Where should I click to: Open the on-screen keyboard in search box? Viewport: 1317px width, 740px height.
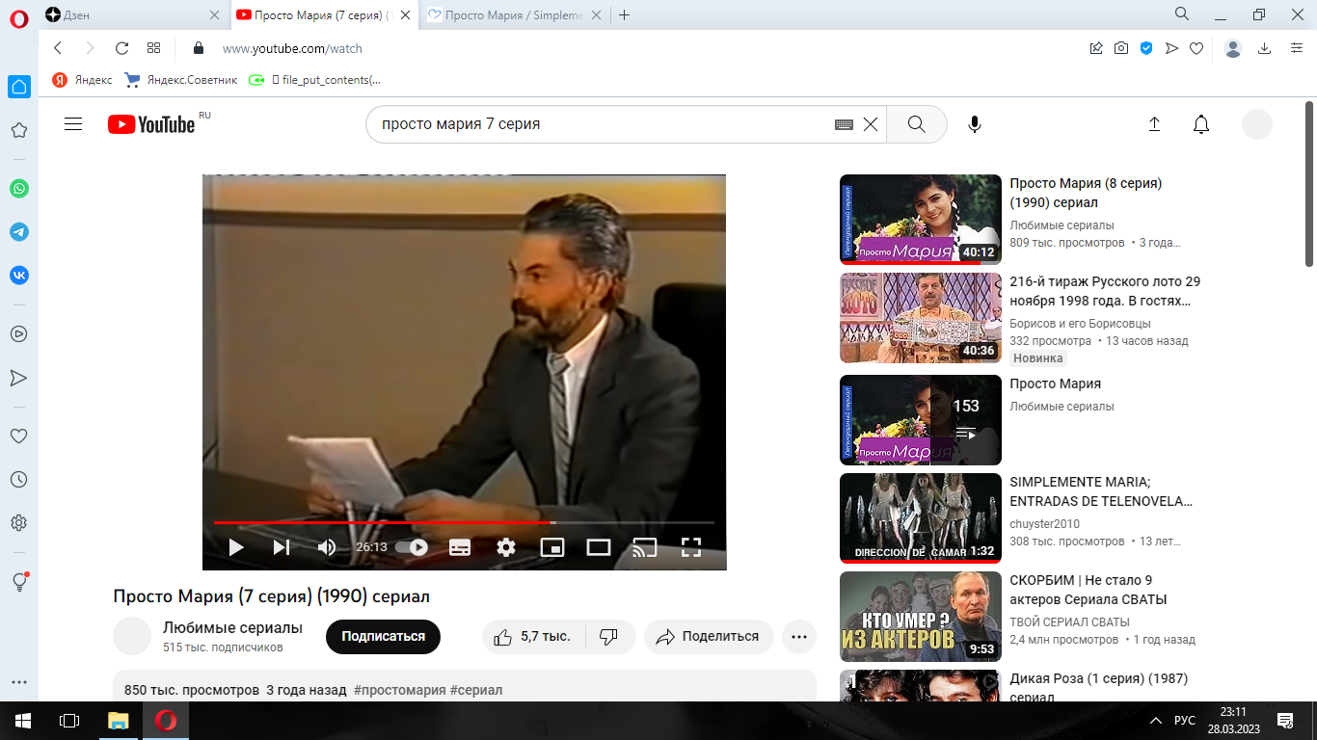pos(844,124)
